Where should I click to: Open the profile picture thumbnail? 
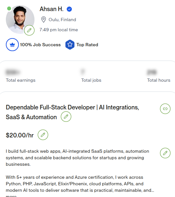(20, 20)
